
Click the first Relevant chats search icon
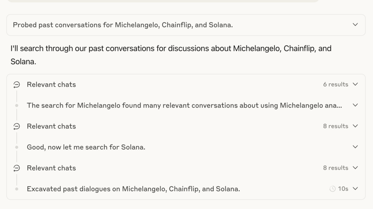(x=17, y=85)
